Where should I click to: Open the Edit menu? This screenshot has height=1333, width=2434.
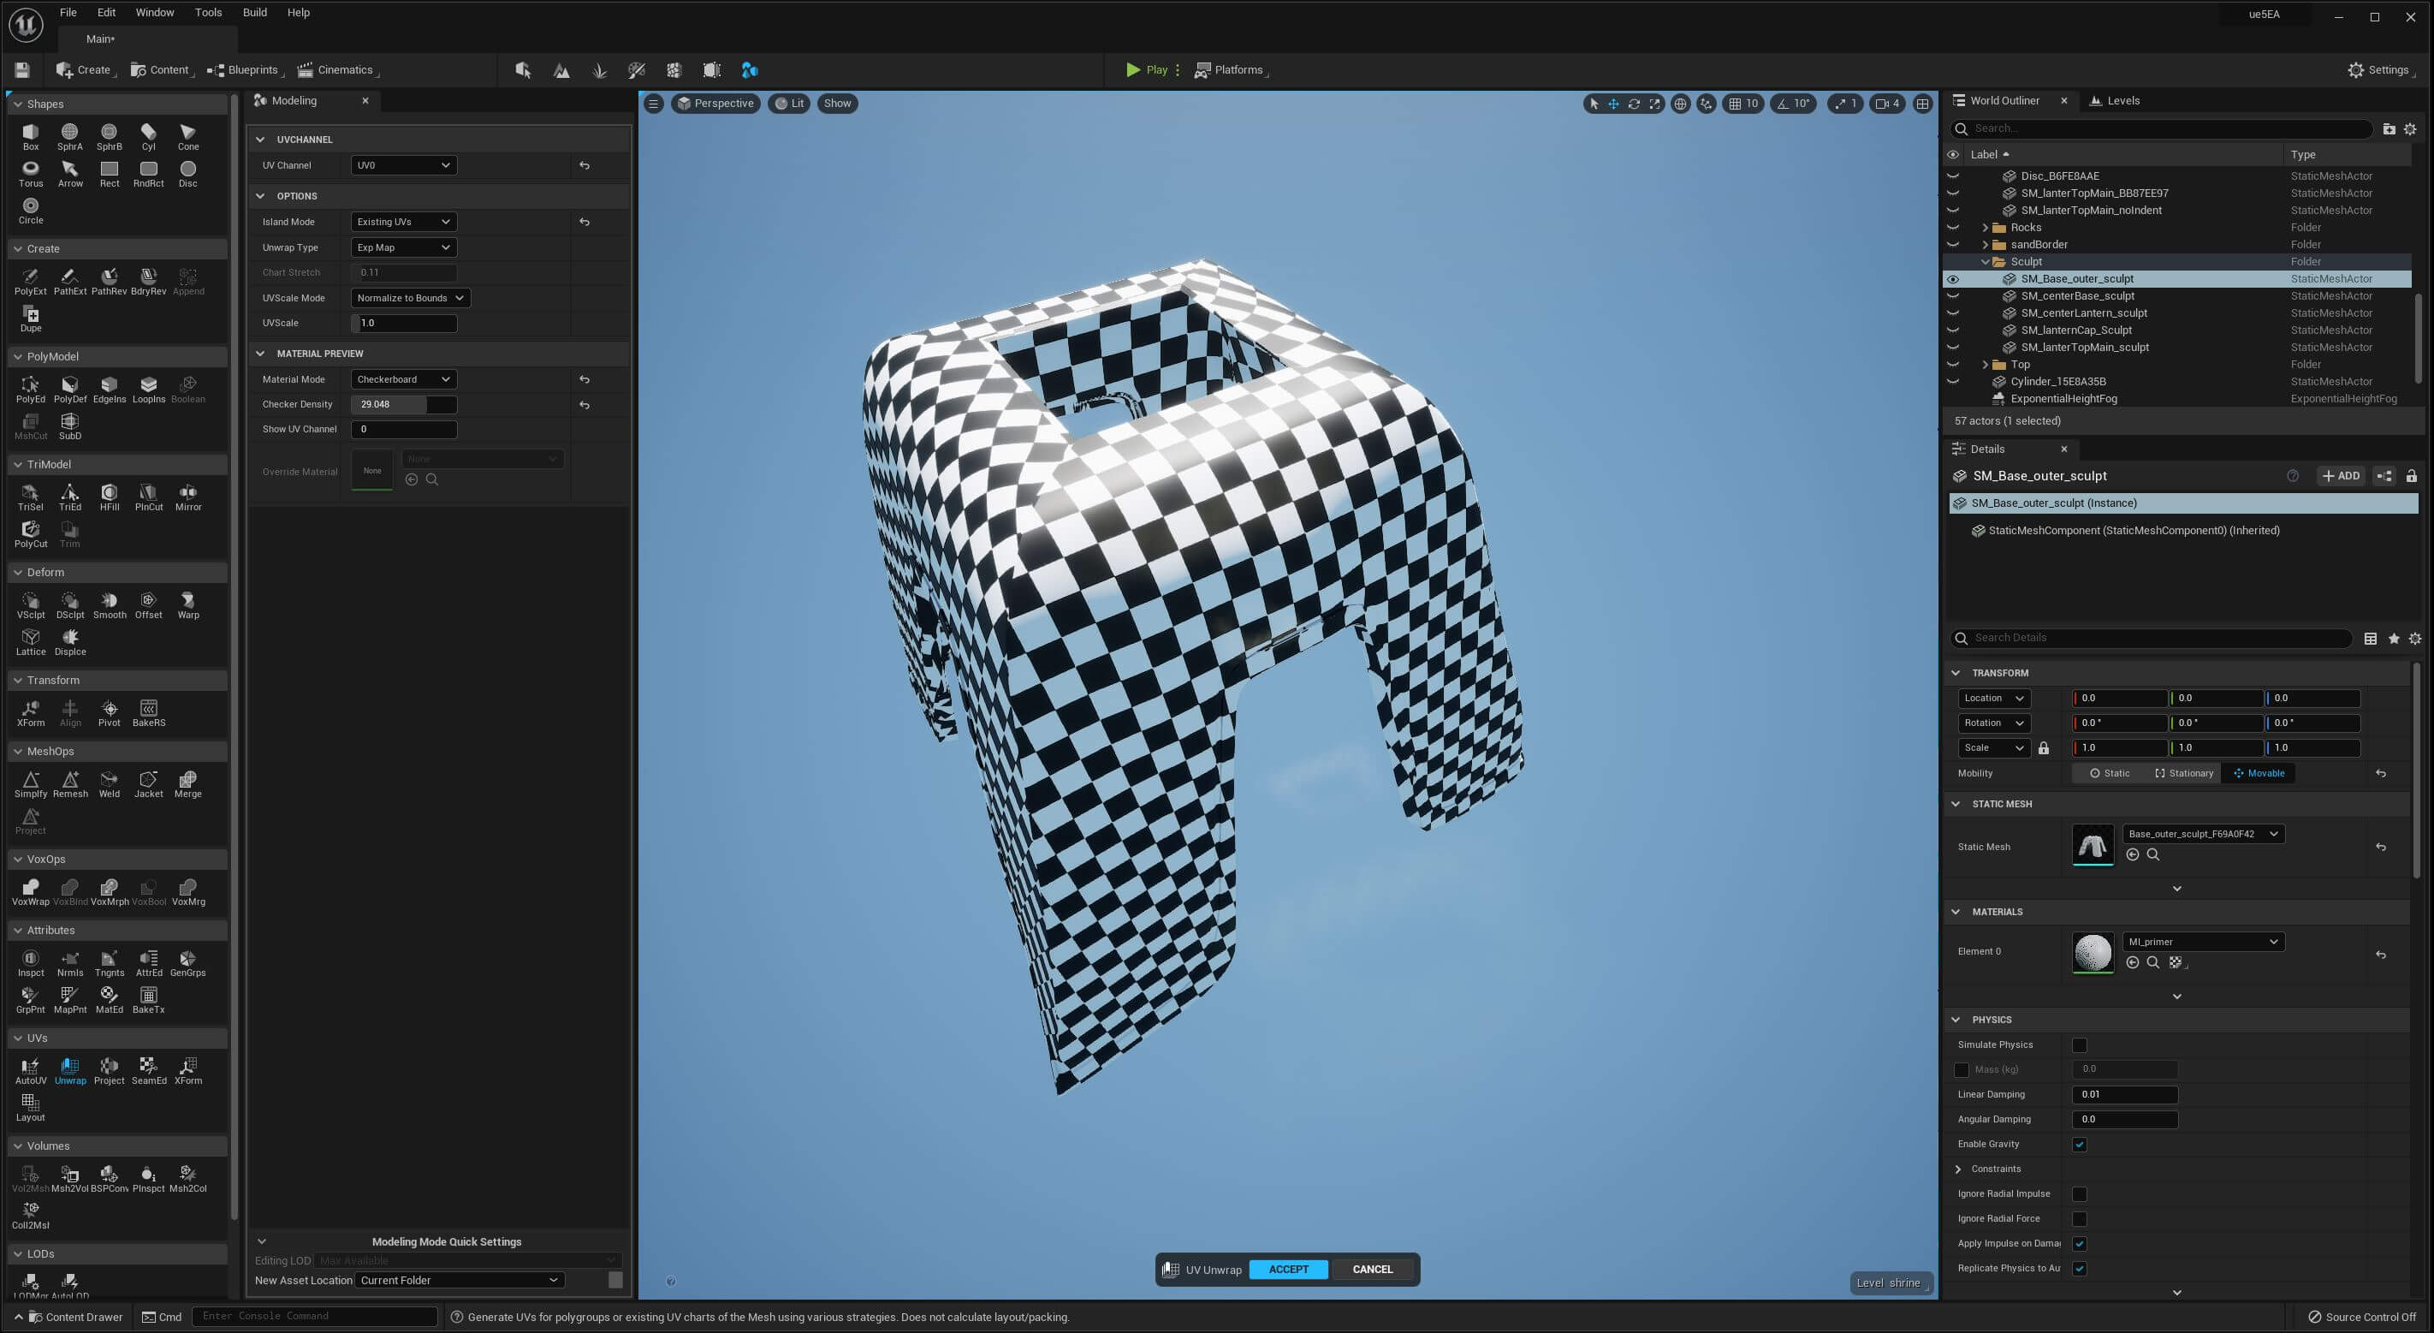tap(105, 12)
